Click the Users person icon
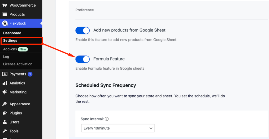The image size is (269, 139). (5, 122)
